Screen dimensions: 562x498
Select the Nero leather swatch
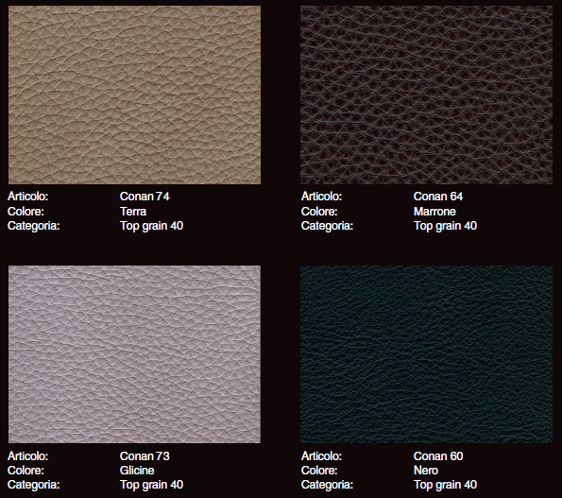pyautogui.click(x=427, y=354)
